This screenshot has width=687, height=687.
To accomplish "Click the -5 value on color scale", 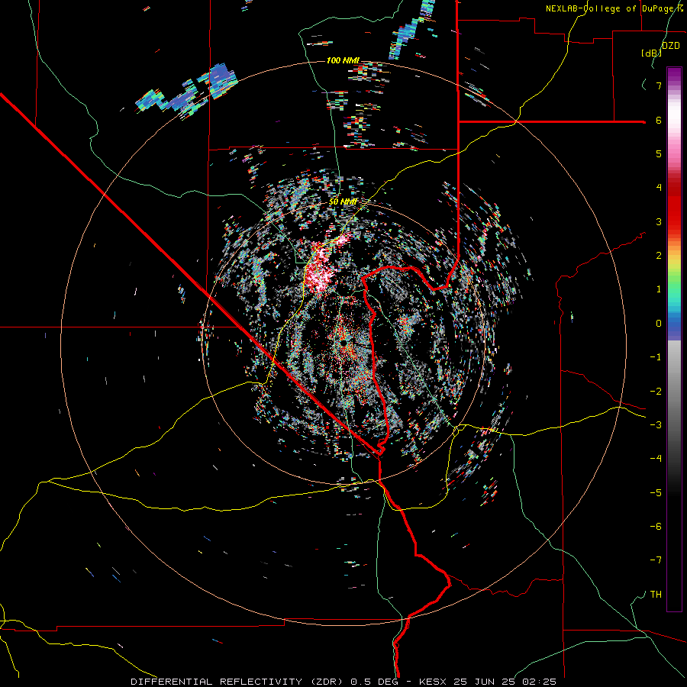I will tap(656, 493).
